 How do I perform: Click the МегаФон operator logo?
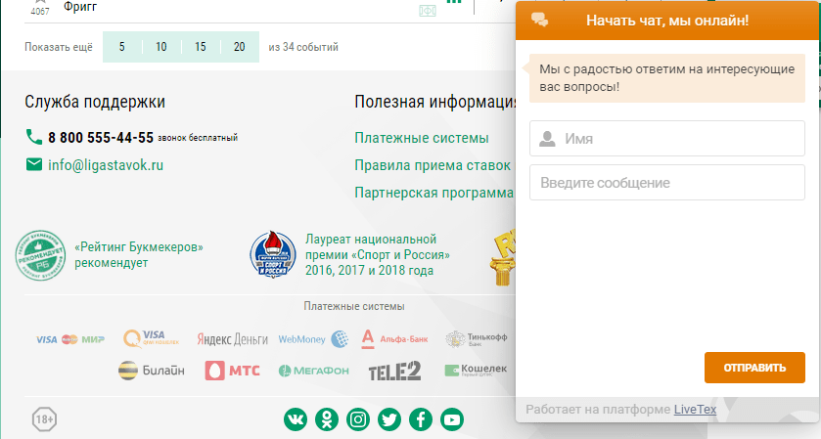pyautogui.click(x=313, y=371)
